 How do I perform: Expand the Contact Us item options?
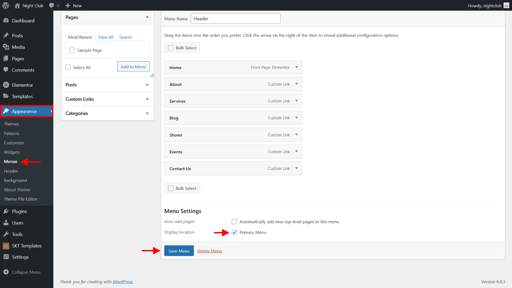click(x=296, y=168)
